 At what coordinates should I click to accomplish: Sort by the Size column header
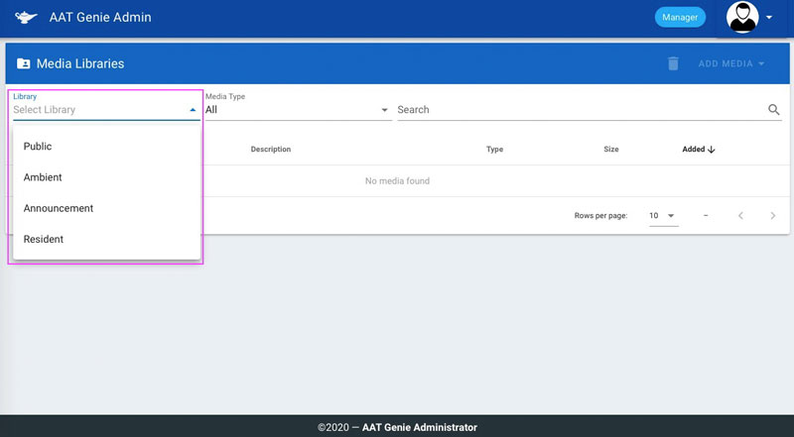(610, 150)
